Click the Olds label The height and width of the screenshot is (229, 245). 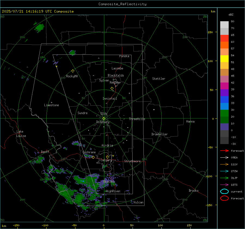coord(104,114)
